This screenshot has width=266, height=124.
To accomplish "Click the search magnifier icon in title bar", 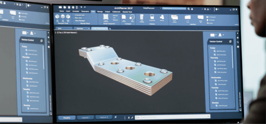I will (x=189, y=9).
